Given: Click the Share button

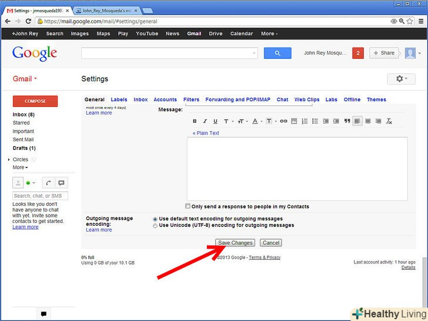Looking at the screenshot, I should (x=384, y=53).
